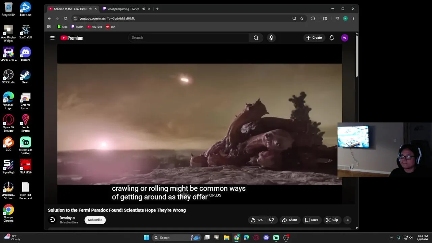Open the cnn bookmark

[x=111, y=27]
